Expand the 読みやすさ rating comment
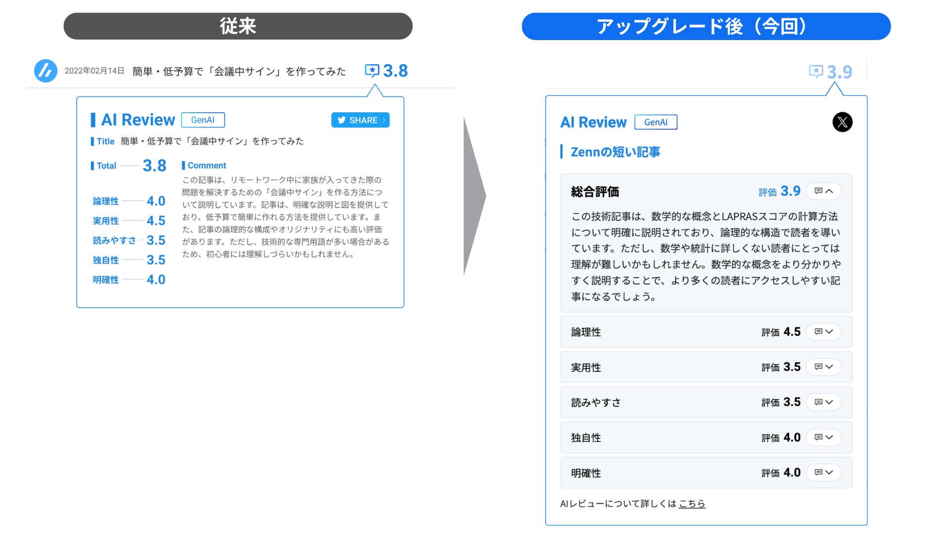The image size is (950, 534). click(824, 402)
